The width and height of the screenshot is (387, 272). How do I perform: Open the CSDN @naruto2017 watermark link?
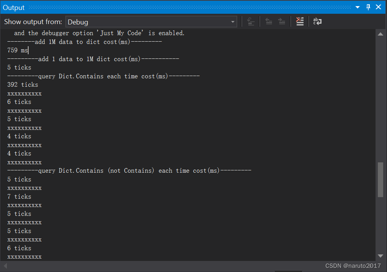click(x=352, y=266)
